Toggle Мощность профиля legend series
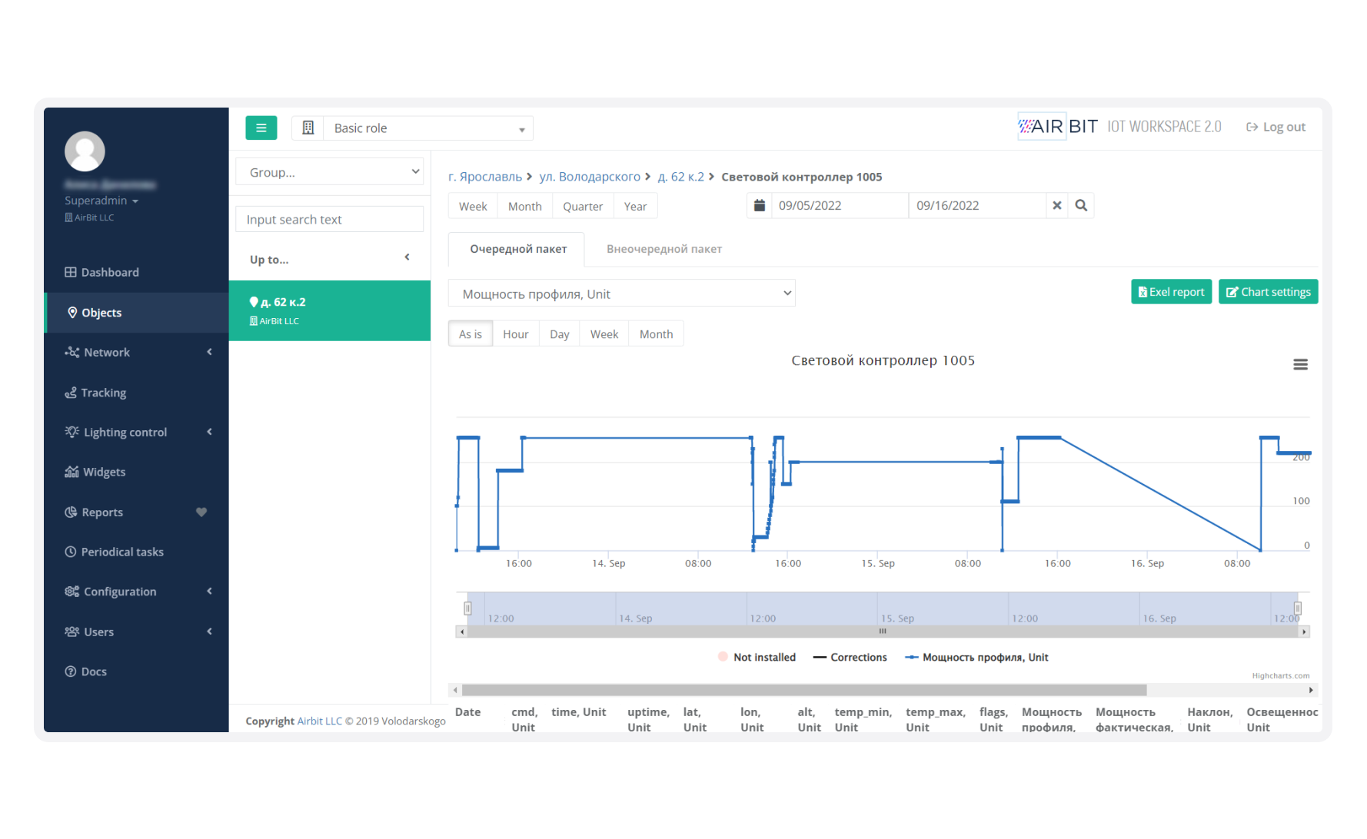The width and height of the screenshot is (1367, 839). [976, 657]
